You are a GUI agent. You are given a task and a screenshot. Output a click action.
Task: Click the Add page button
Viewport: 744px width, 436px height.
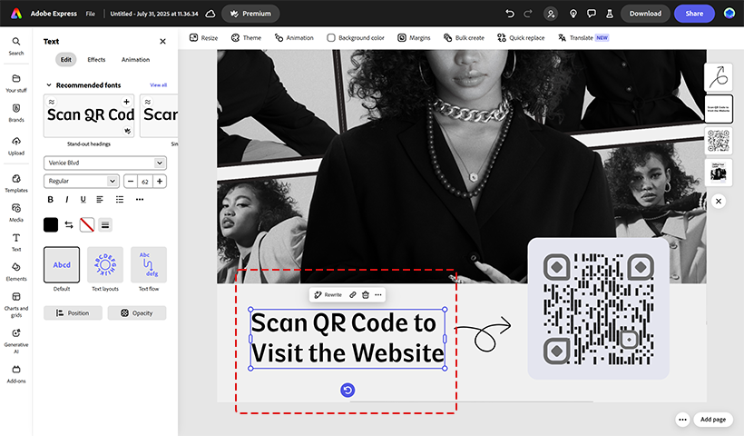coord(713,420)
